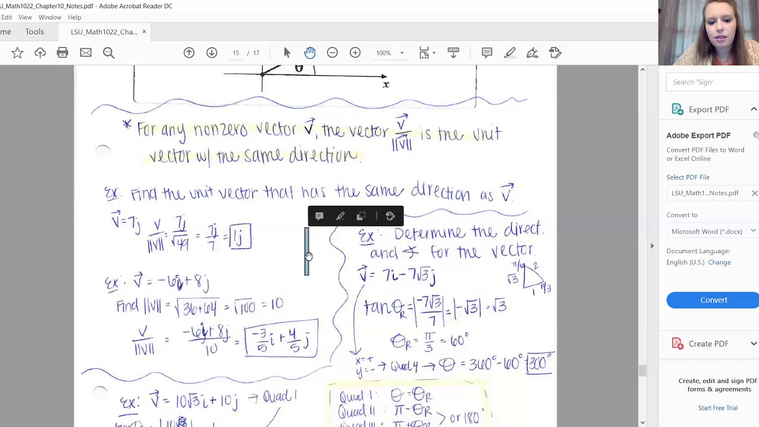Open the zoom percentage arrow
Screen dimensions: 759x427
401,53
